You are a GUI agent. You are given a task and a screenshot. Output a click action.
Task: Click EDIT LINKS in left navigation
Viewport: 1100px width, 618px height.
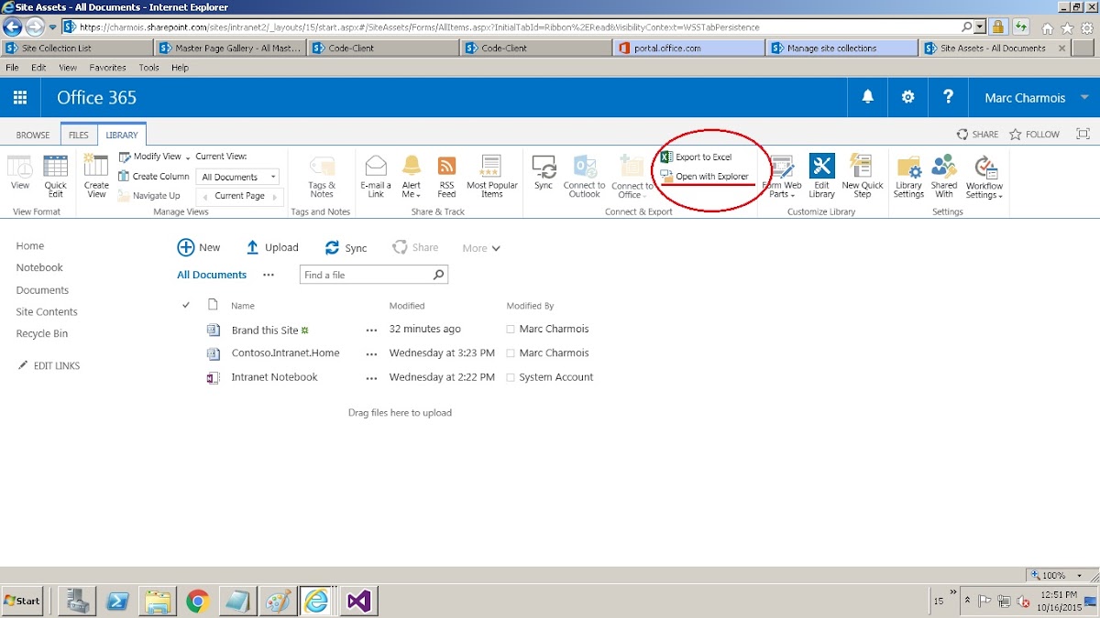pyautogui.click(x=49, y=365)
